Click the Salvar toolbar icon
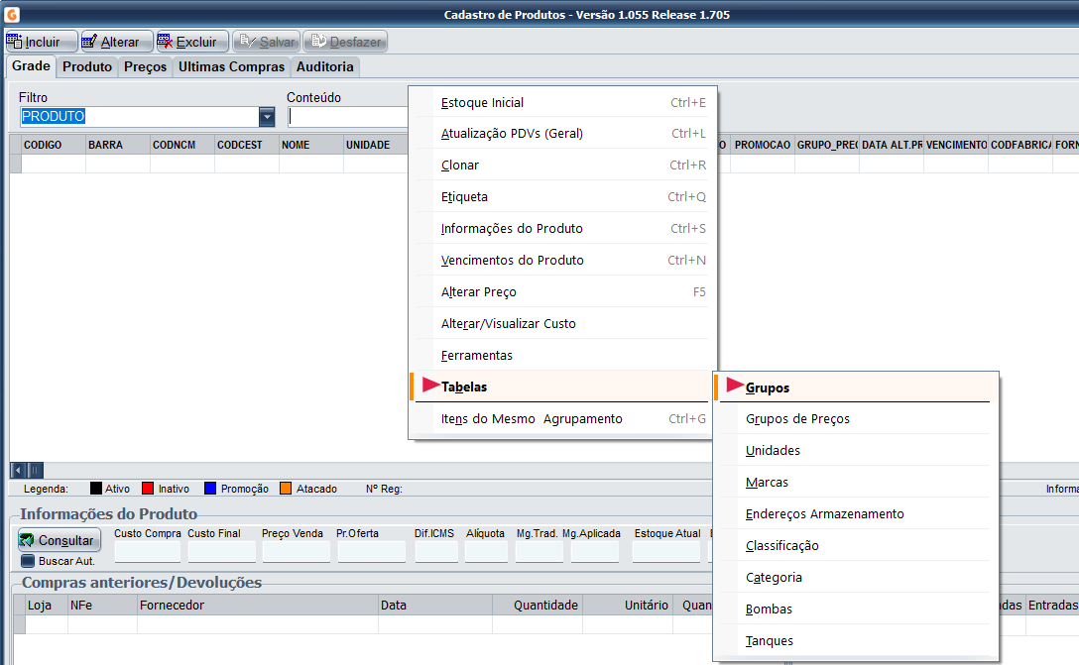This screenshot has width=1079, height=665. pos(248,42)
